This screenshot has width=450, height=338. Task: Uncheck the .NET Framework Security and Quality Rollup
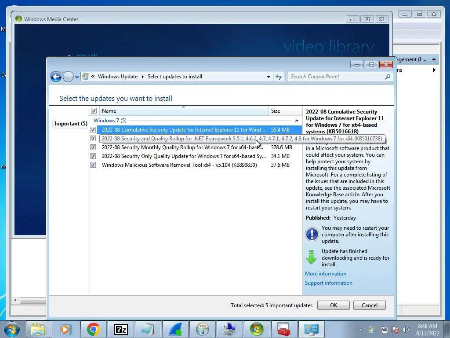[93, 139]
